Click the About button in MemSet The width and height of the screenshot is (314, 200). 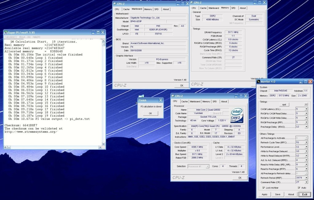click(x=291, y=194)
